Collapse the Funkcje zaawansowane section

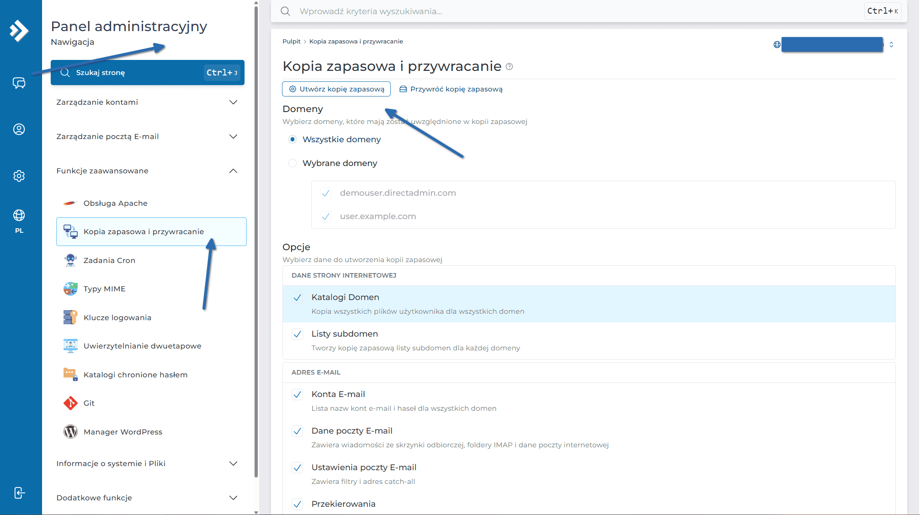tap(147, 171)
